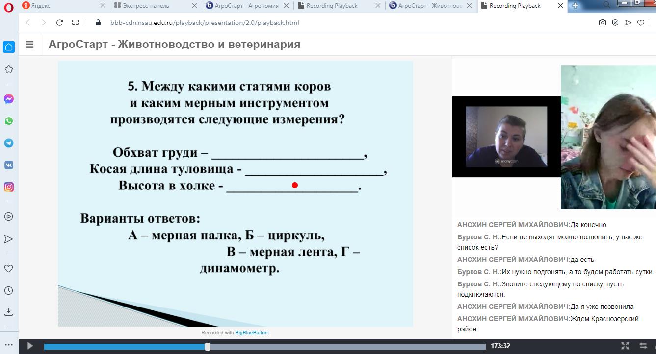Open Telegram in the Opera sidebar

[8, 143]
